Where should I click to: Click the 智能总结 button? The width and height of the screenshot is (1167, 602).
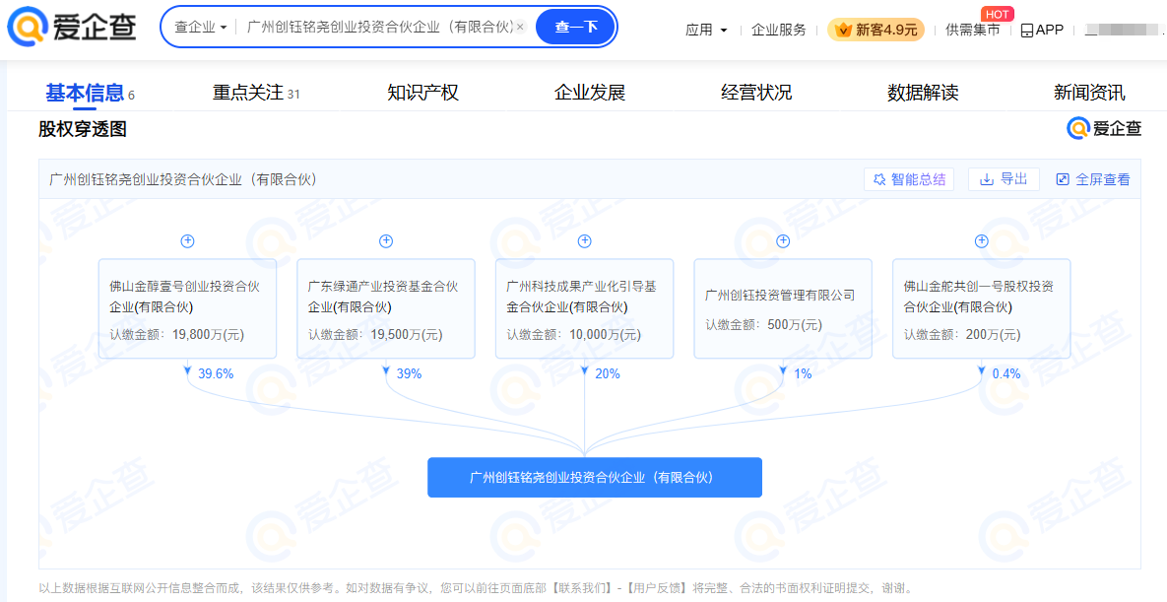pyautogui.click(x=909, y=178)
